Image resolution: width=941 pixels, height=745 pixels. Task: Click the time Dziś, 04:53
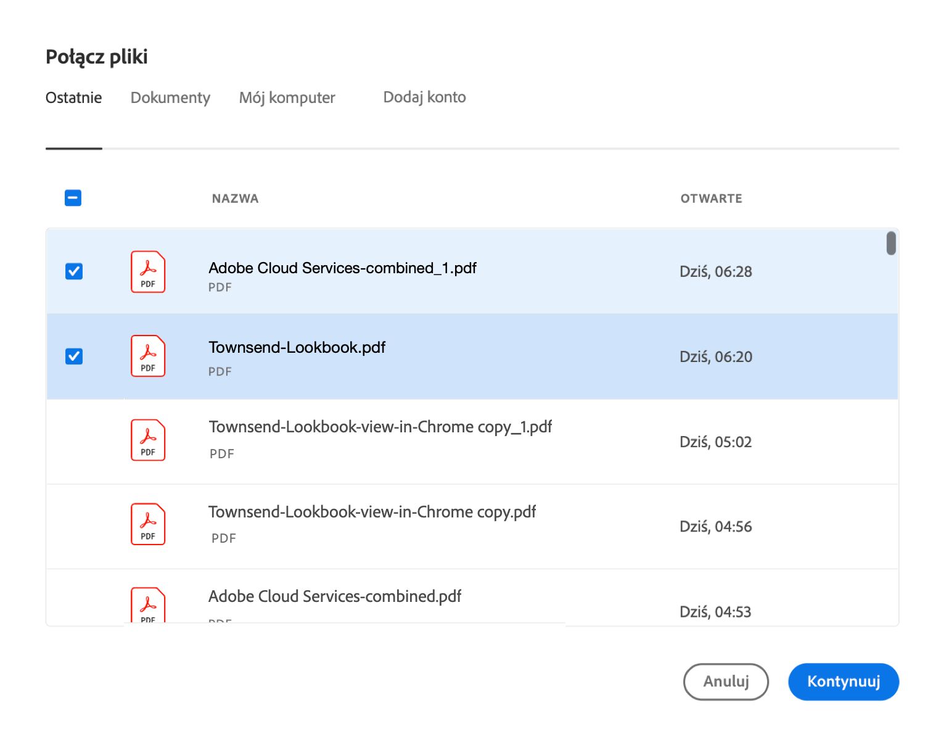coord(715,612)
